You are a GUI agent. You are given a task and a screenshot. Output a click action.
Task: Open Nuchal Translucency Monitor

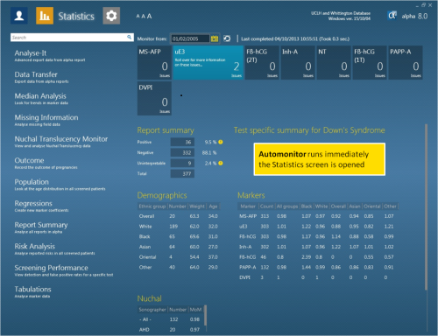click(61, 142)
